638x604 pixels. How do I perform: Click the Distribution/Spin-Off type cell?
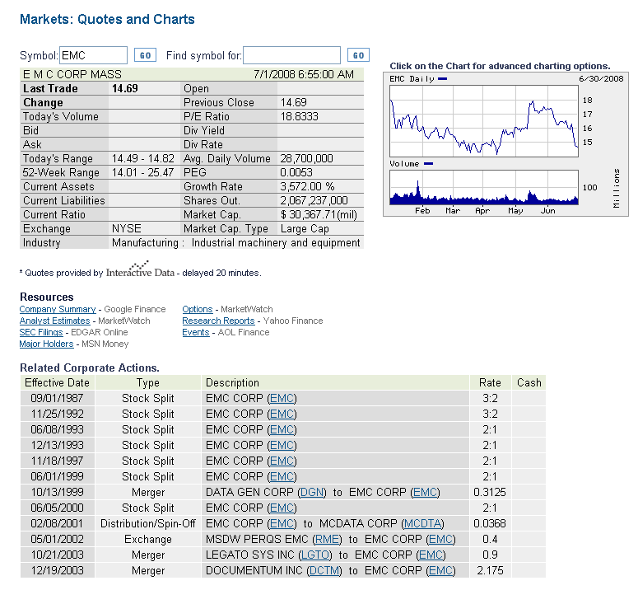[x=147, y=523]
